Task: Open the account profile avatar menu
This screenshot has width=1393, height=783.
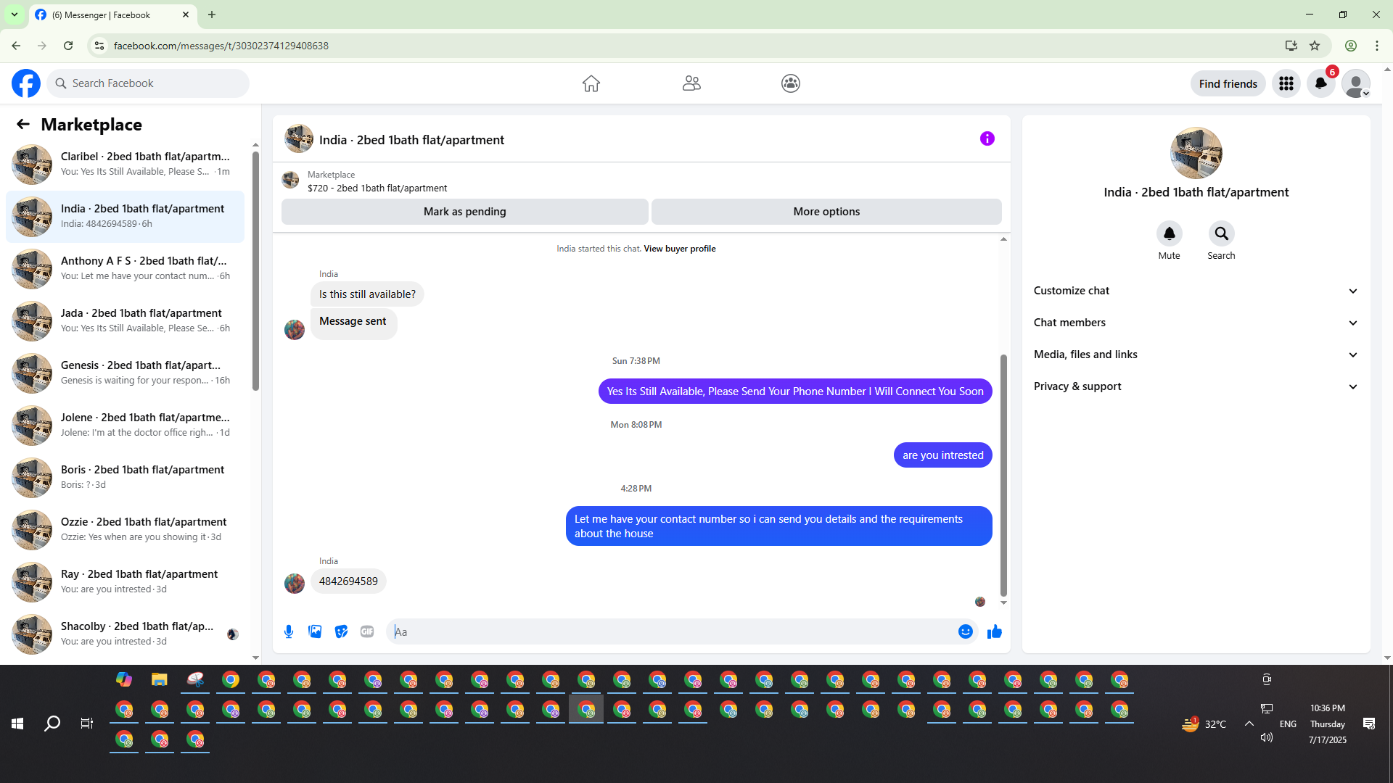Action: 1356,83
